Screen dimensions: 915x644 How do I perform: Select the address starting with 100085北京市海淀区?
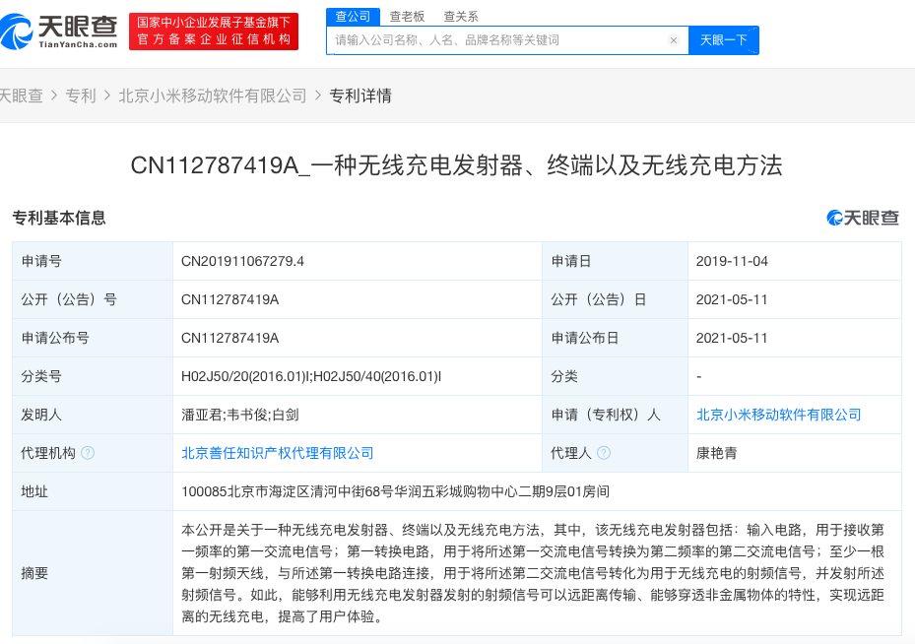click(396, 491)
